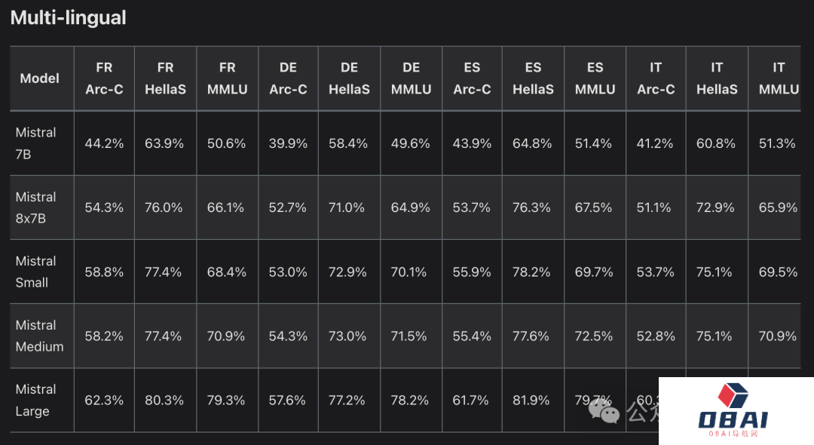Select the Mistral 8x7B row label
The width and height of the screenshot is (814, 445).
(x=36, y=207)
